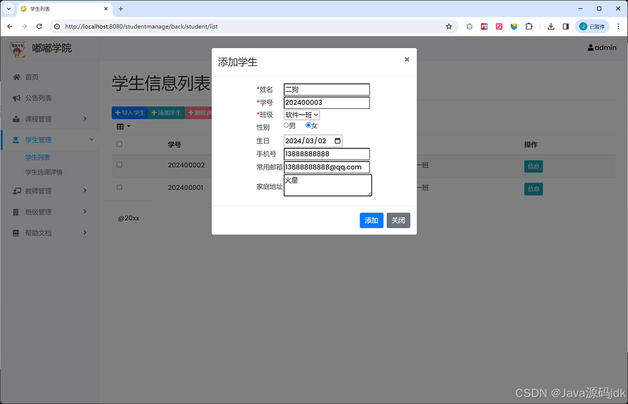Viewport: 628px width, 404px height.
Task: Open Chrome three-dot menu
Action: point(618,27)
